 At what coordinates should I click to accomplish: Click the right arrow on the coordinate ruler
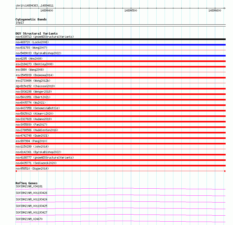tap(225, 8)
